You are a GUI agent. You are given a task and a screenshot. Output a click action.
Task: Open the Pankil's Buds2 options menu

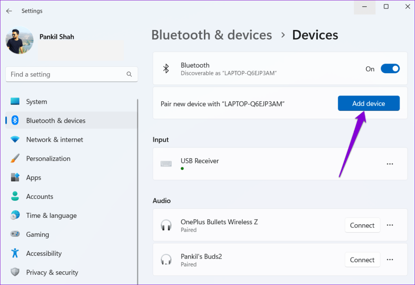(x=390, y=259)
